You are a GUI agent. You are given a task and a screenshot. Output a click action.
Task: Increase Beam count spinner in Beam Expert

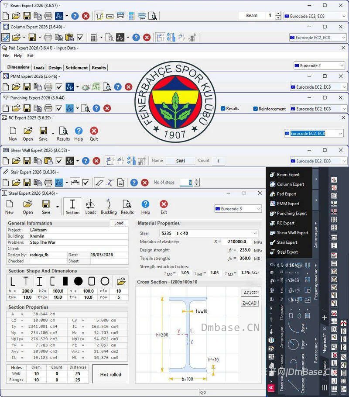(x=278, y=14)
